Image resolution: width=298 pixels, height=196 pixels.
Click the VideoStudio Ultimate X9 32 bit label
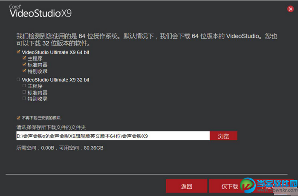click(x=55, y=80)
